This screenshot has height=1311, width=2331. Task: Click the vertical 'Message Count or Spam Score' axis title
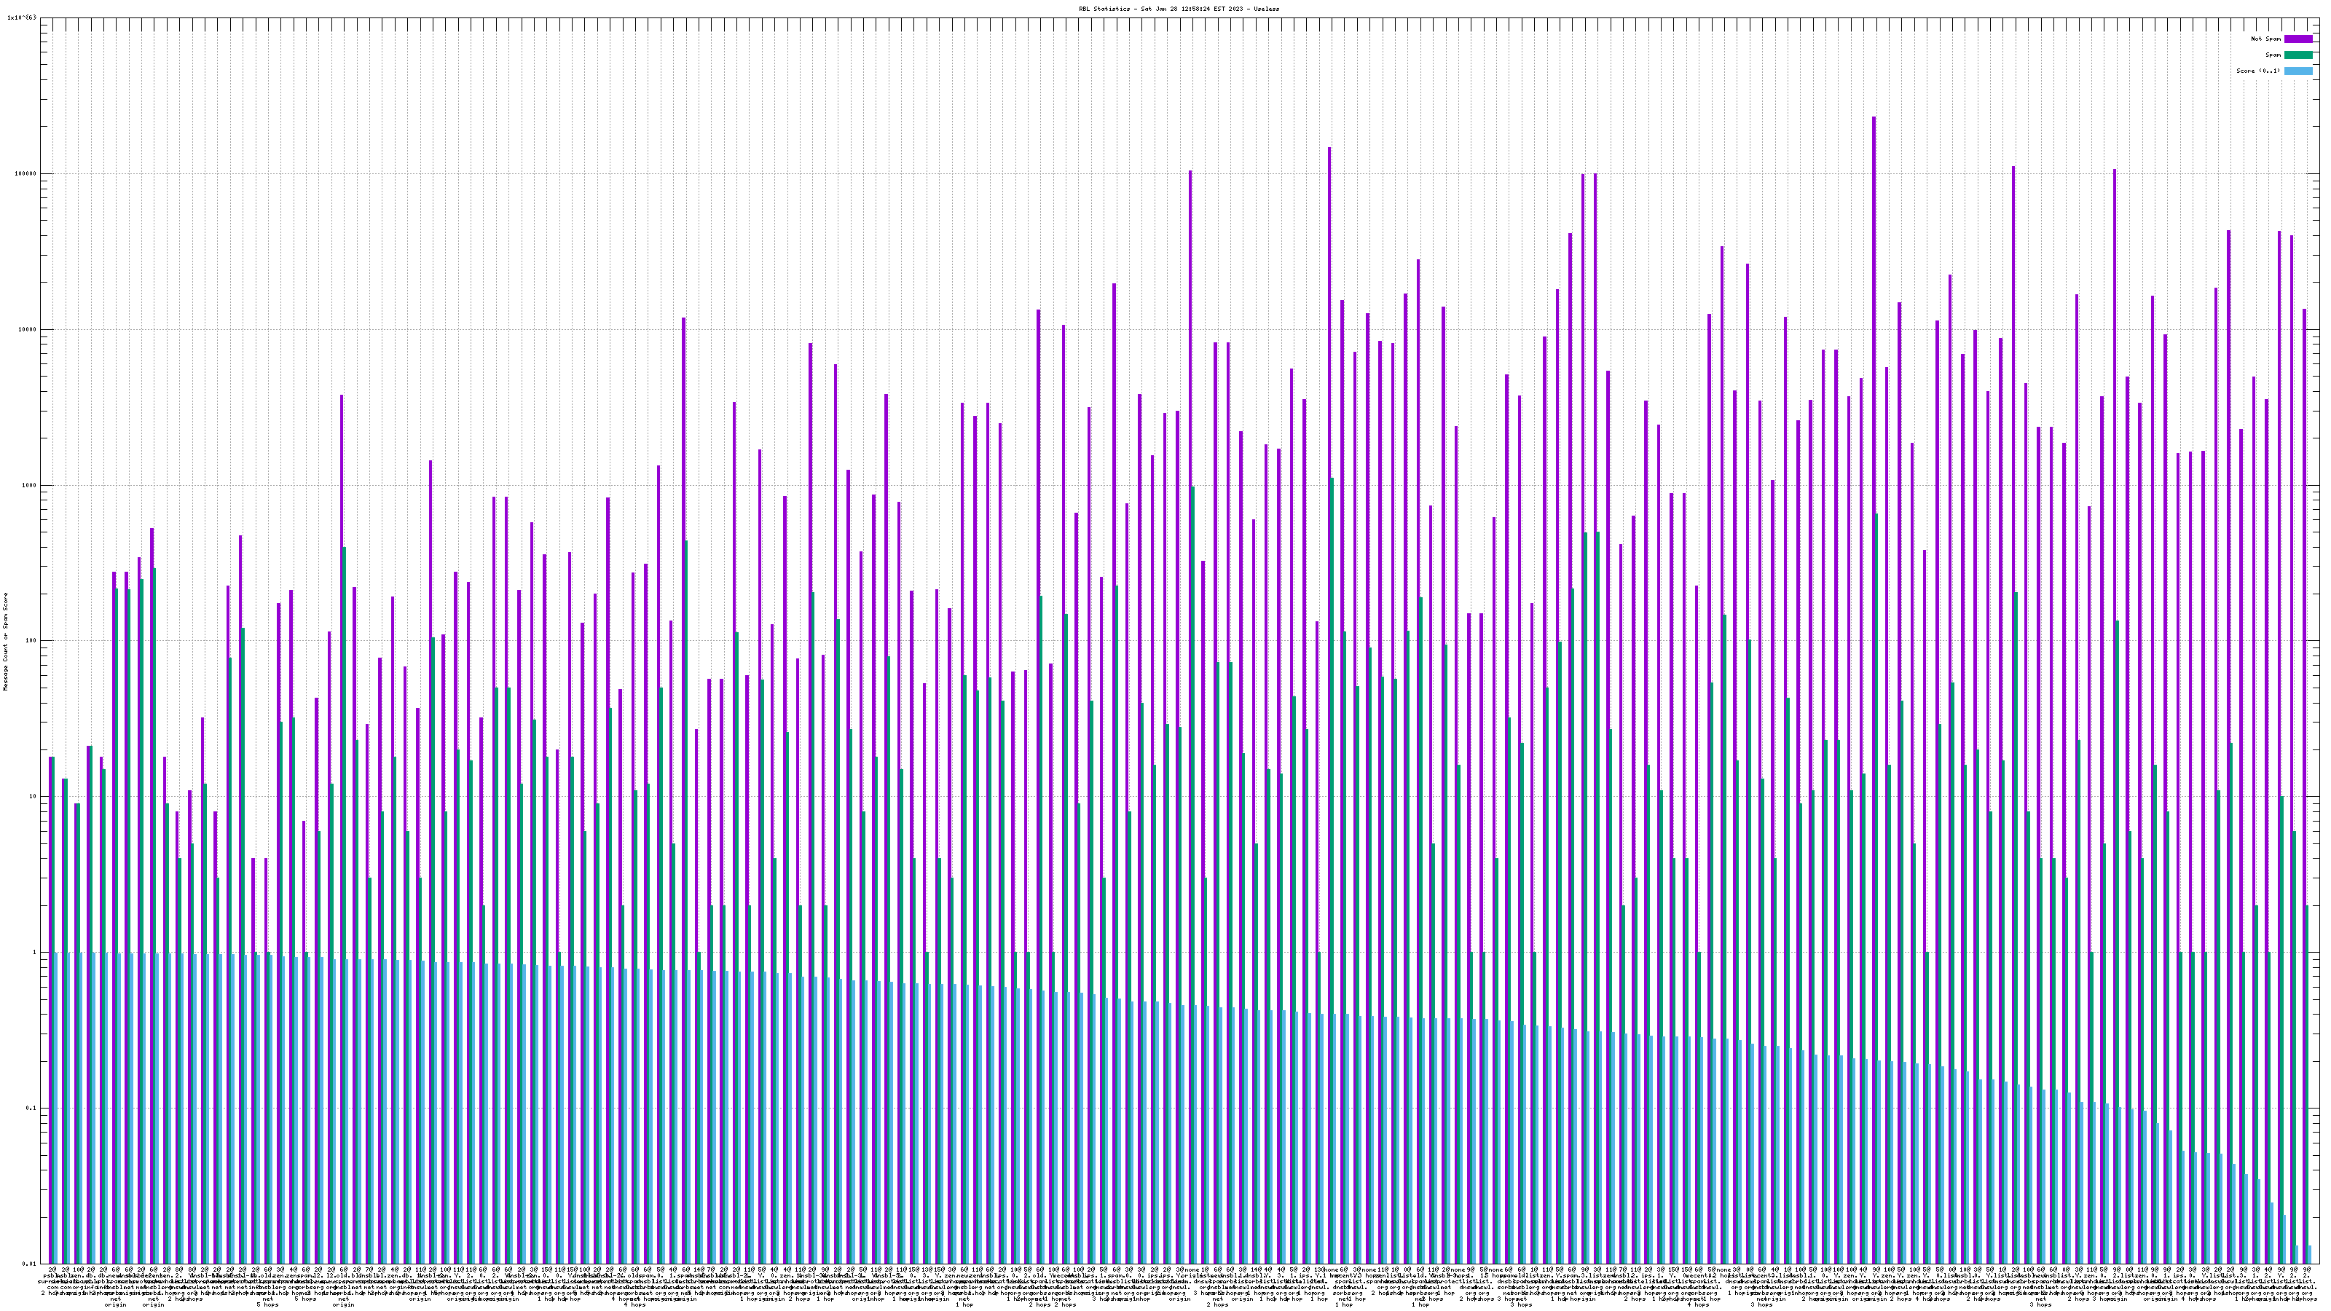pyautogui.click(x=5, y=641)
